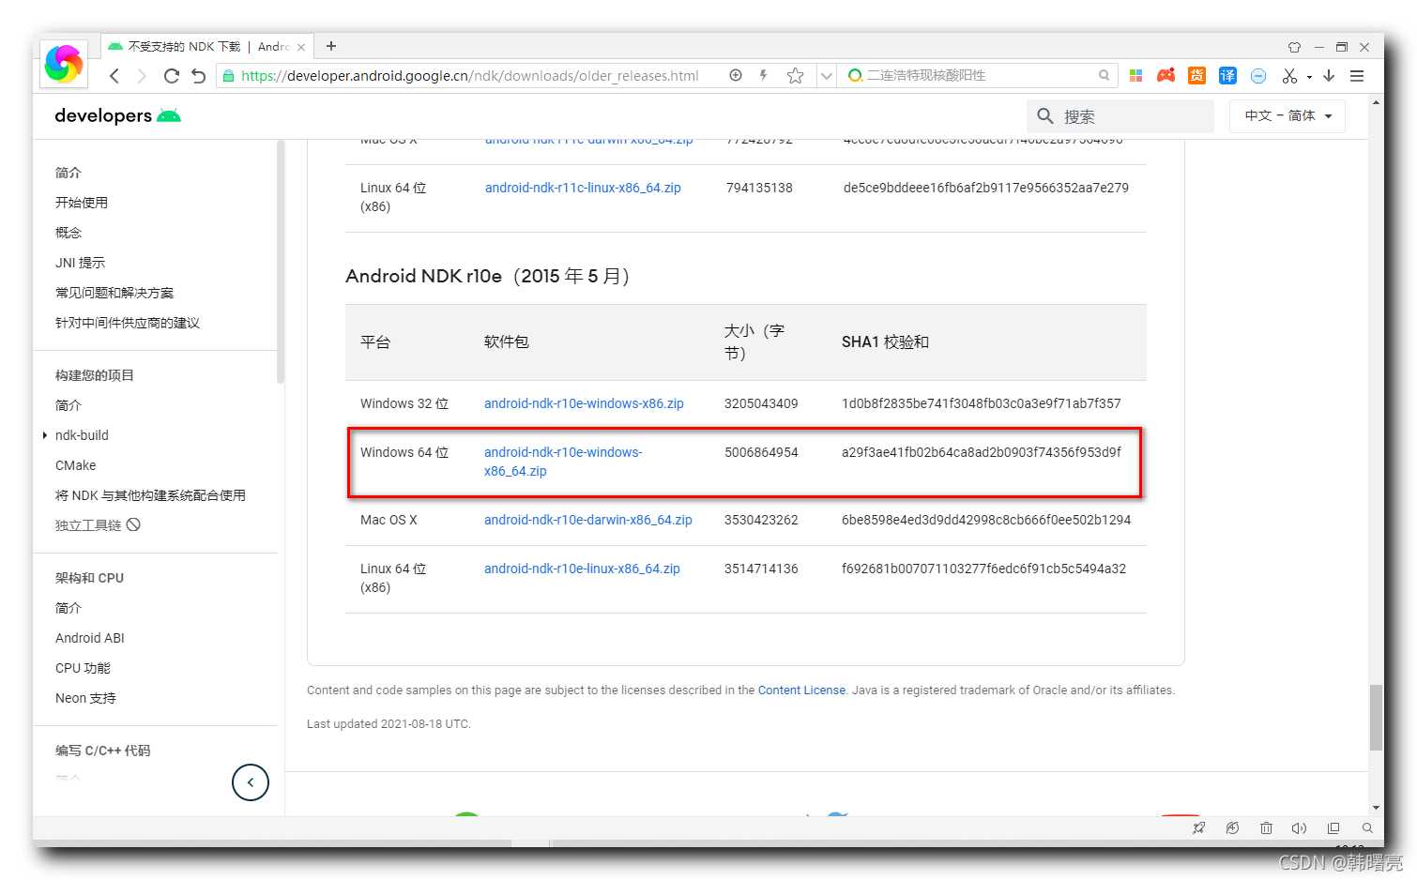Screen dimensions: 1417x880
Task: Open 针对中间件供应商的建议 sidebar entry
Action: coord(128,323)
